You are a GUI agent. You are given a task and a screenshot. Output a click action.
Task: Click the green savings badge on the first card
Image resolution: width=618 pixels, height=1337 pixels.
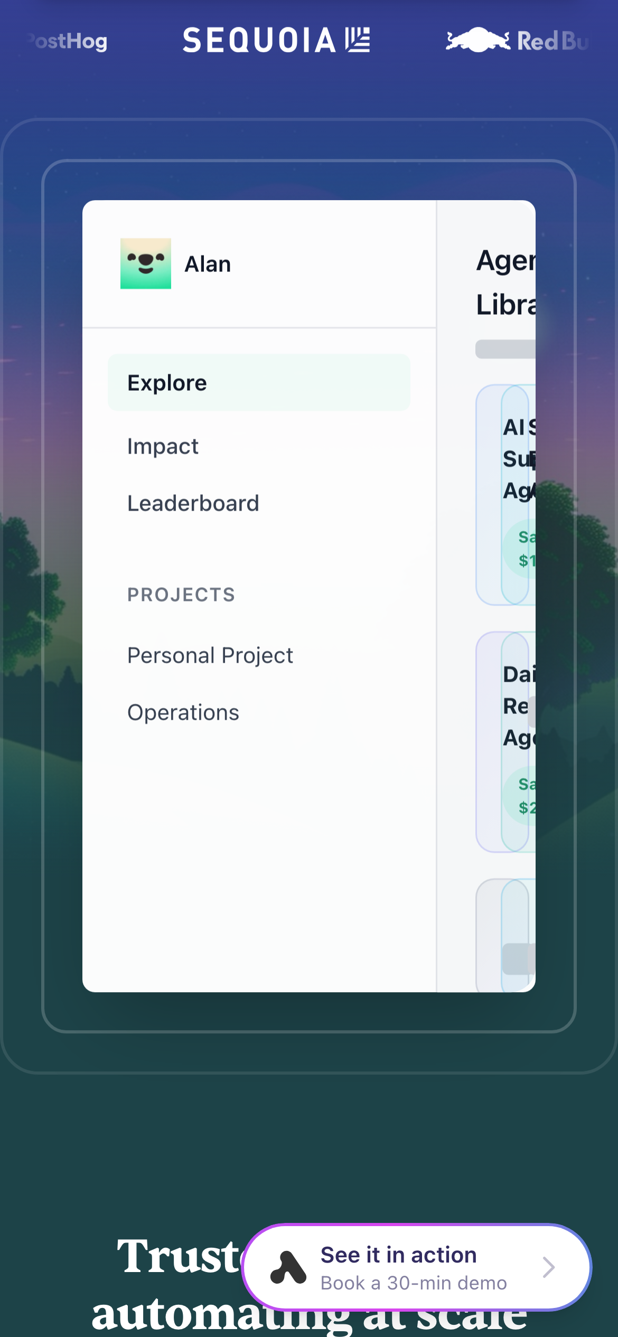pos(525,549)
